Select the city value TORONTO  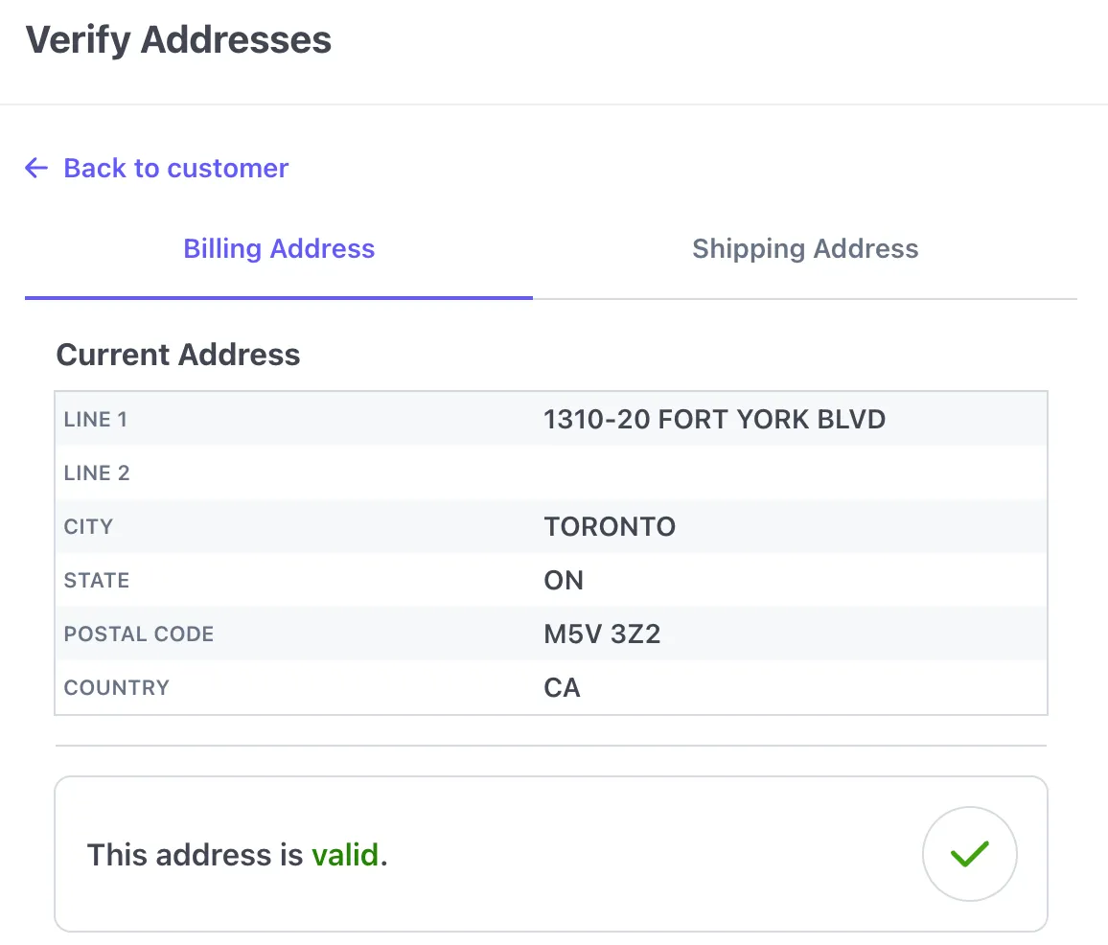pyautogui.click(x=610, y=526)
